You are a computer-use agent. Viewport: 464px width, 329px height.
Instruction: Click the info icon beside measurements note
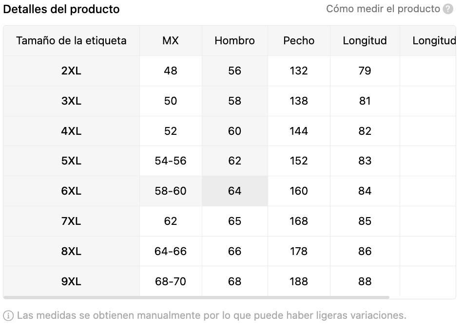click(x=8, y=316)
